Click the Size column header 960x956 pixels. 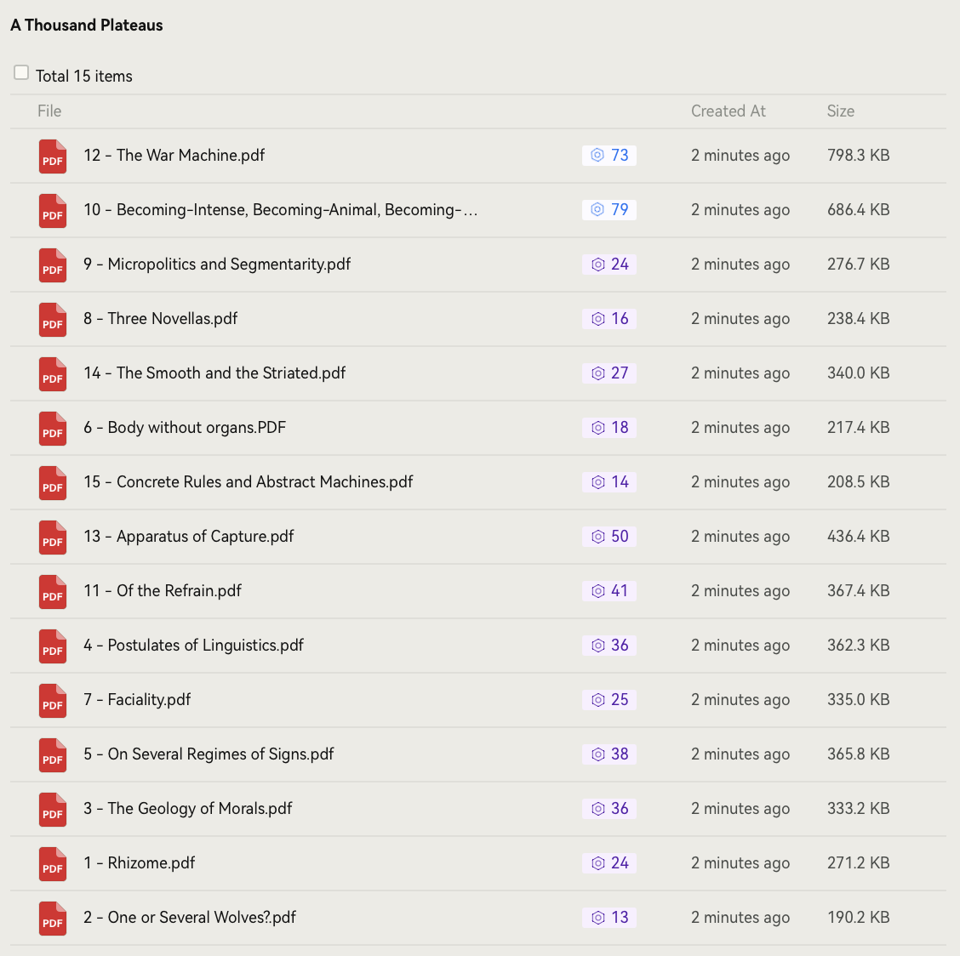tap(841, 111)
